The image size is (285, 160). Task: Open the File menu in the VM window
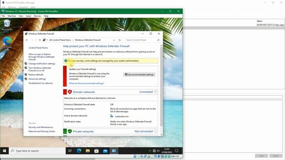(3, 16)
